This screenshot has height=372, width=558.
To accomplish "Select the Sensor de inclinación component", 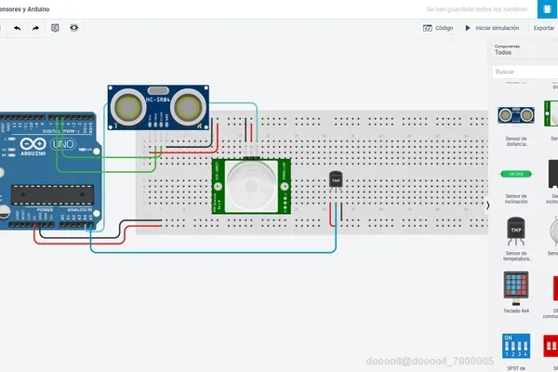I will [x=516, y=187].
